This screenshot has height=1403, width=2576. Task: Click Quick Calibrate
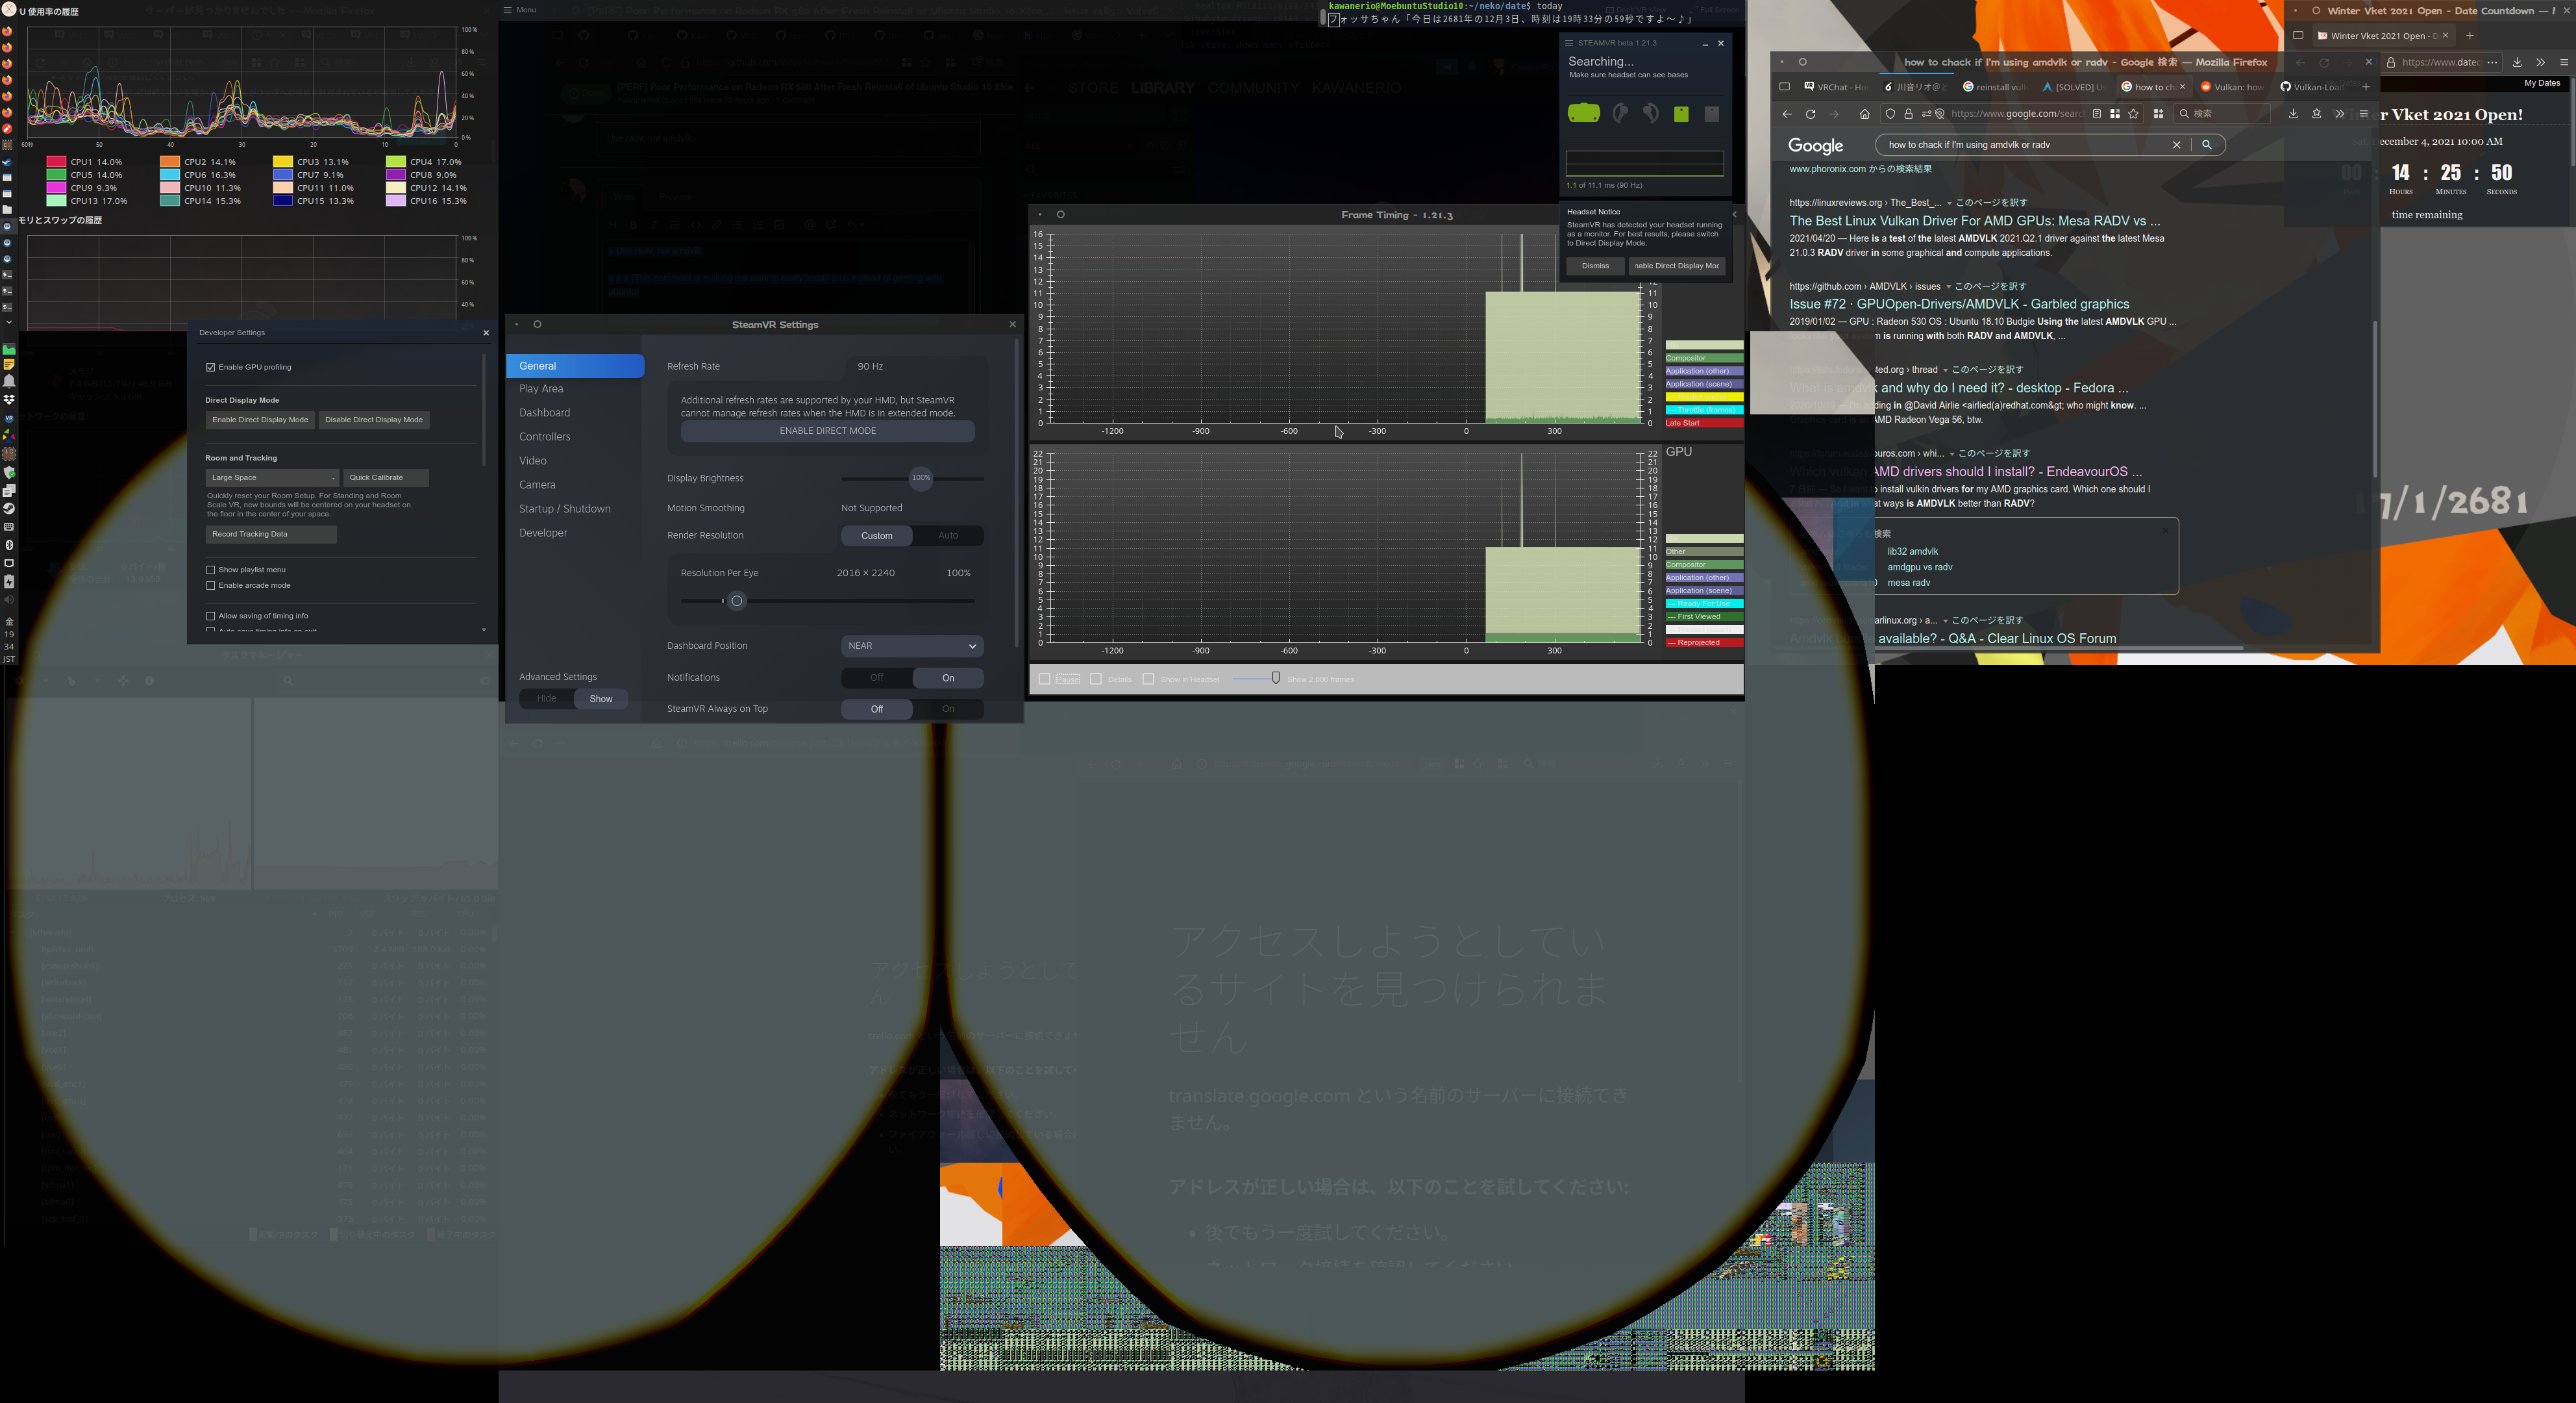click(x=386, y=478)
